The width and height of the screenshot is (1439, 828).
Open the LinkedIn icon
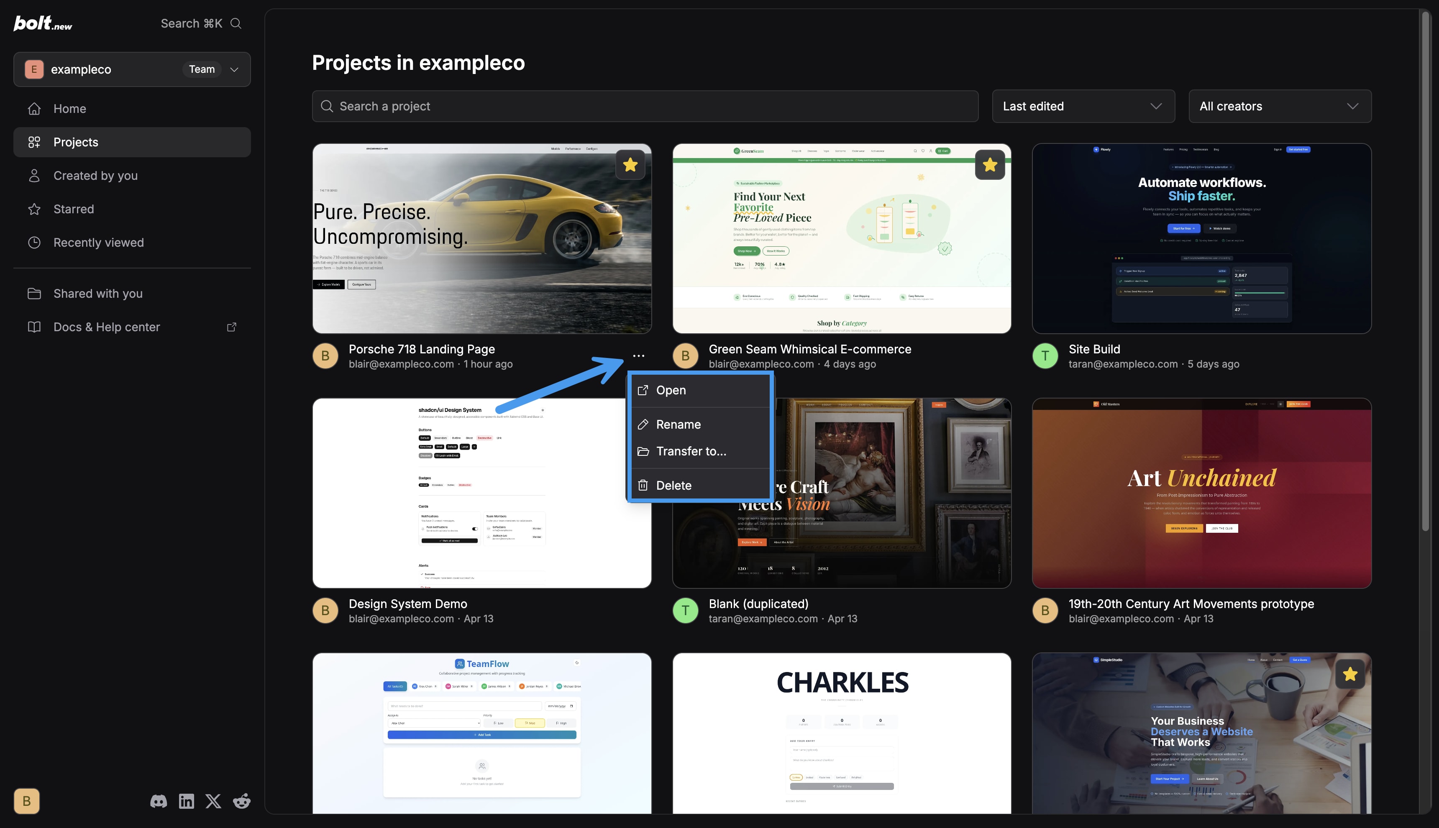pos(186,801)
